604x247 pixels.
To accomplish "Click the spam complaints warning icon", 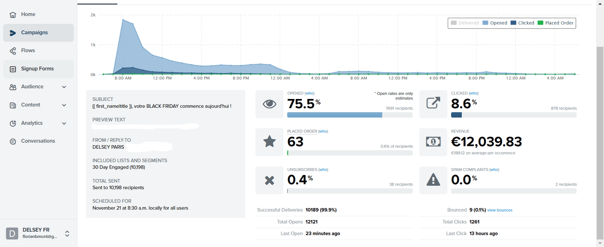I will coord(433,180).
